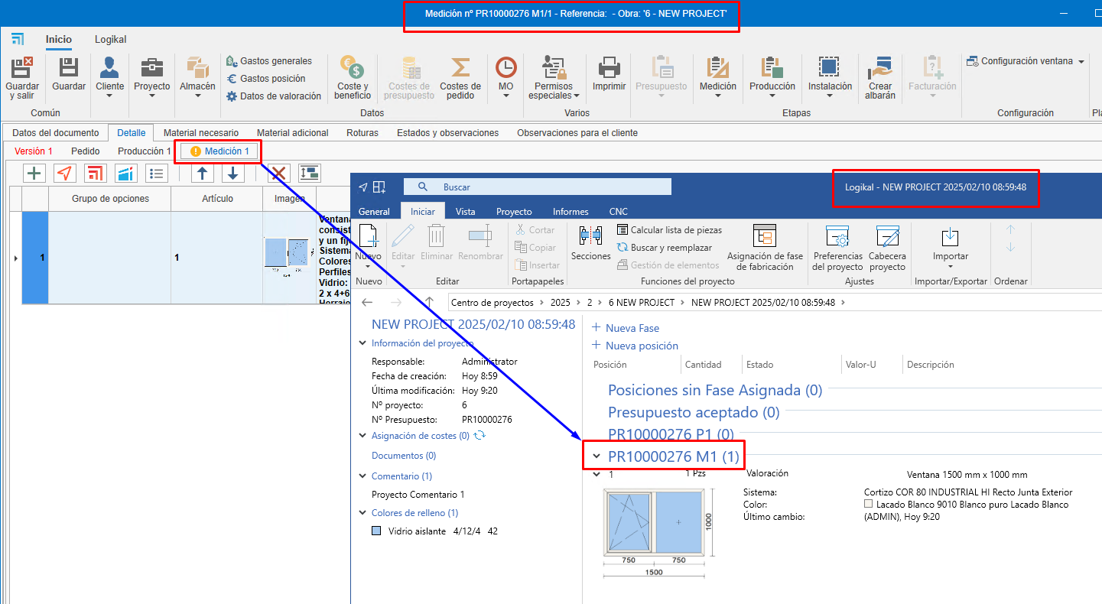Click the window drawing thumbnail in Logikal
Image resolution: width=1102 pixels, height=604 pixels.
pos(653,521)
